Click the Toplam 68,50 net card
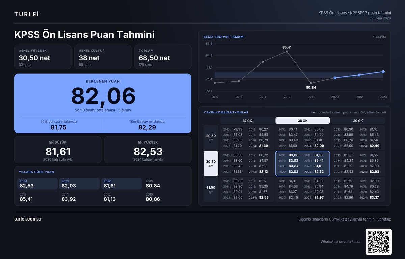 pyautogui.click(x=163, y=57)
